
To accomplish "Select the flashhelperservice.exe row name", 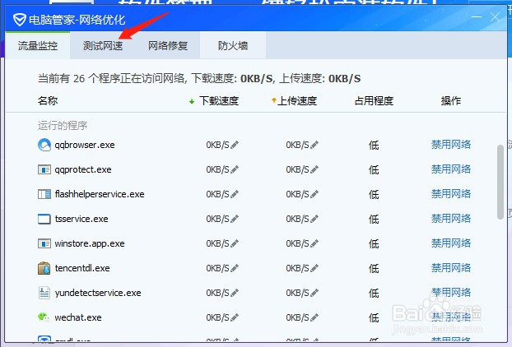I will [x=100, y=194].
